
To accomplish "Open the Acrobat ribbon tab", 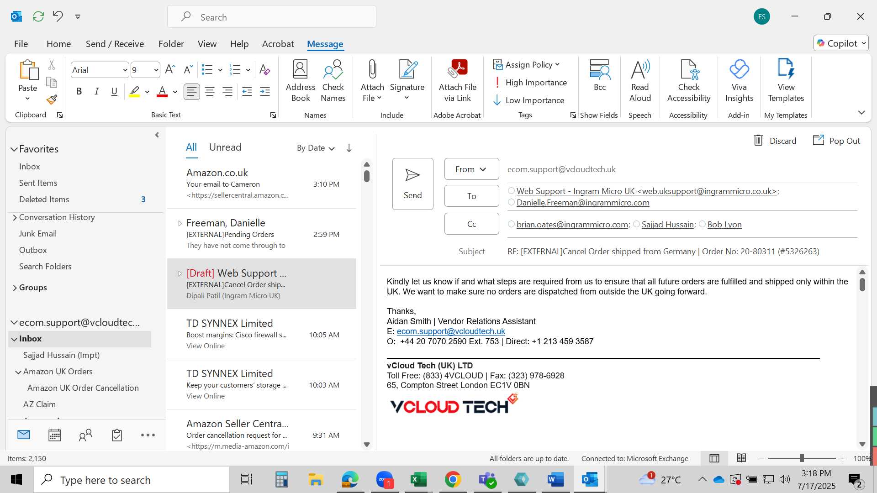I will (x=278, y=44).
